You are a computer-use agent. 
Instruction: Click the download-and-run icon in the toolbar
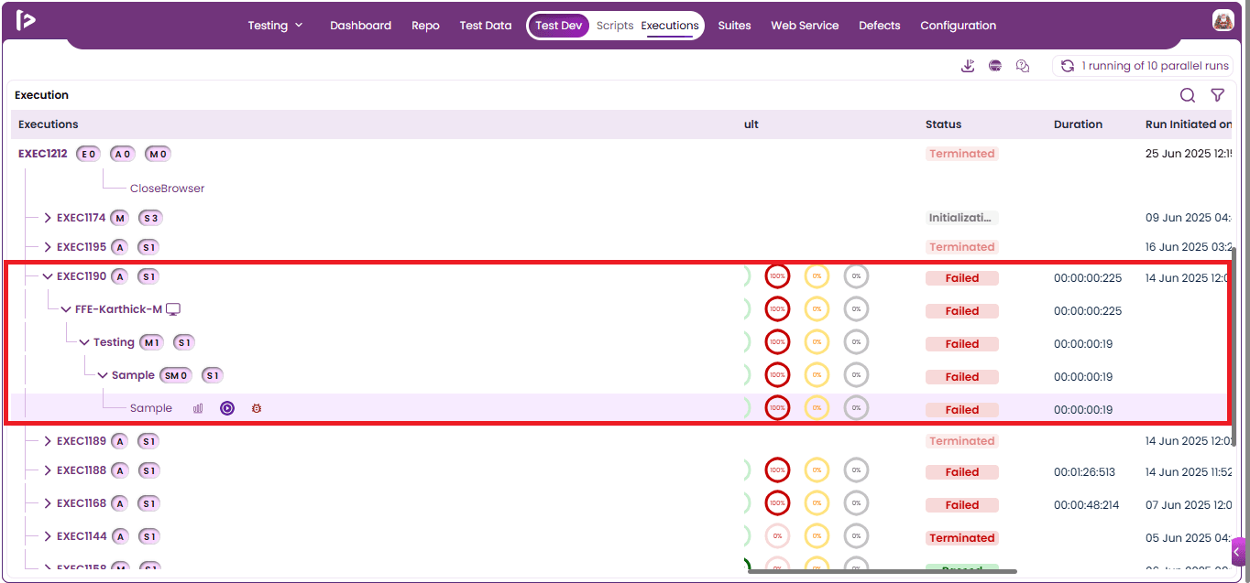tap(968, 66)
